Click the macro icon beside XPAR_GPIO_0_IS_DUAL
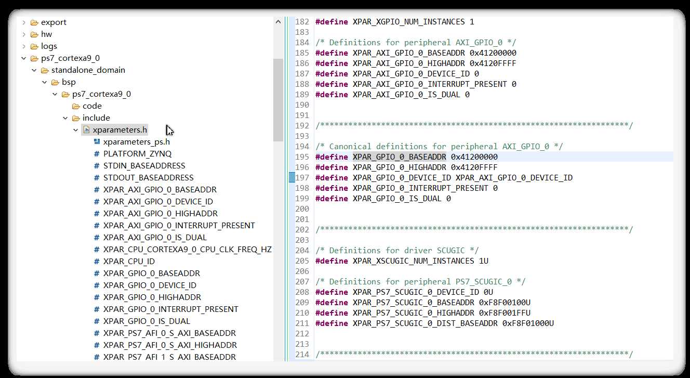Viewport: 690px width, 378px height. click(x=97, y=321)
